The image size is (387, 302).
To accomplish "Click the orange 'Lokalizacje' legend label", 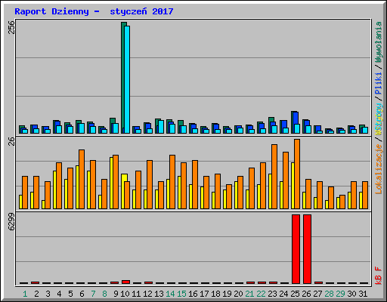I will [x=379, y=169].
